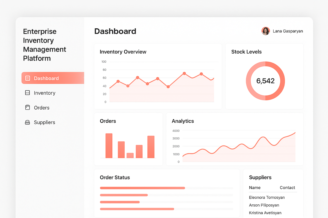Select Kristina Avetisyan in Suppliers list
328x218 pixels.
pos(265,213)
